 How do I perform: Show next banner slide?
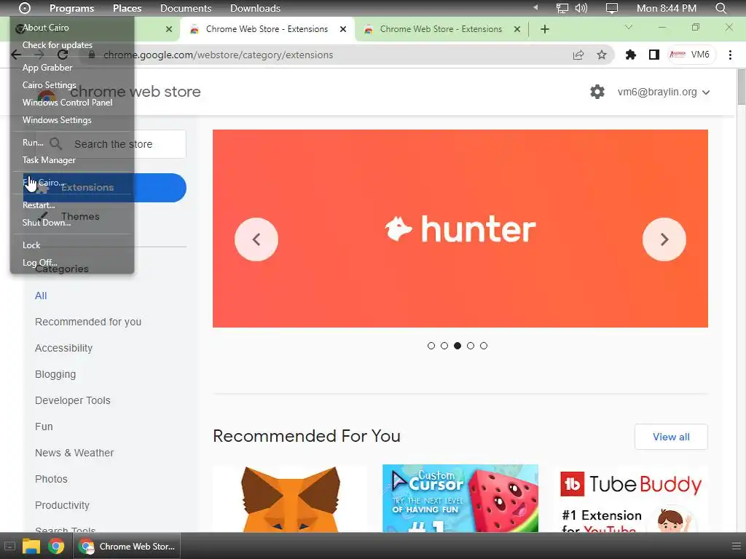coord(664,239)
